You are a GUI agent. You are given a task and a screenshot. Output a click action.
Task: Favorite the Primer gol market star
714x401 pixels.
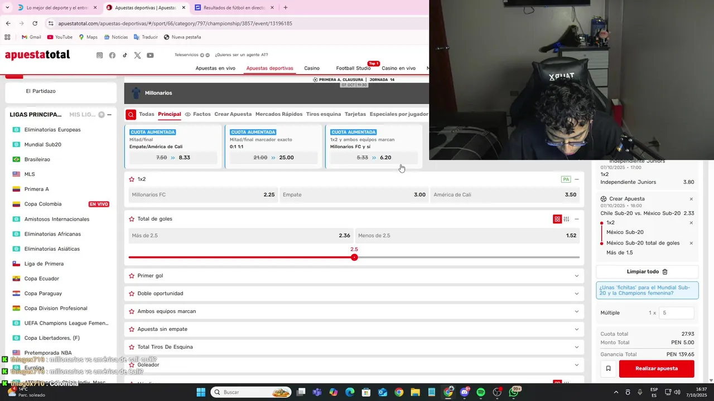click(x=132, y=276)
